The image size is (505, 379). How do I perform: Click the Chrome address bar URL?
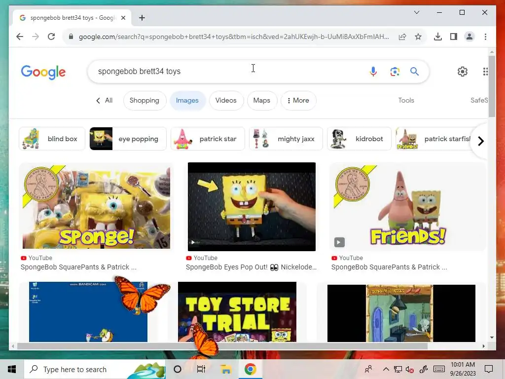pyautogui.click(x=233, y=37)
